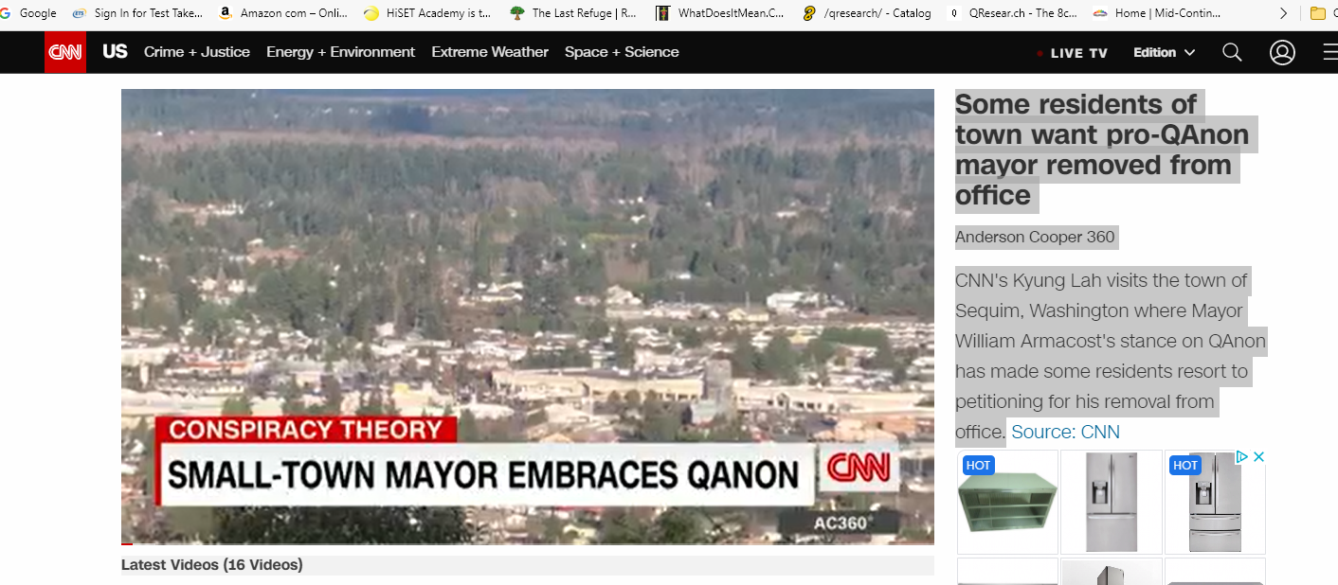Open the /qresearch/ - Catalog bookmark
The image size is (1338, 585).
[x=866, y=13]
